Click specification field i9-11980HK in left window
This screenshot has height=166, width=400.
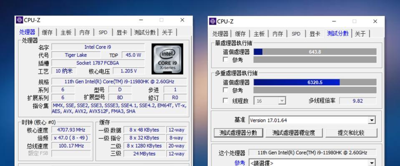pos(119,81)
